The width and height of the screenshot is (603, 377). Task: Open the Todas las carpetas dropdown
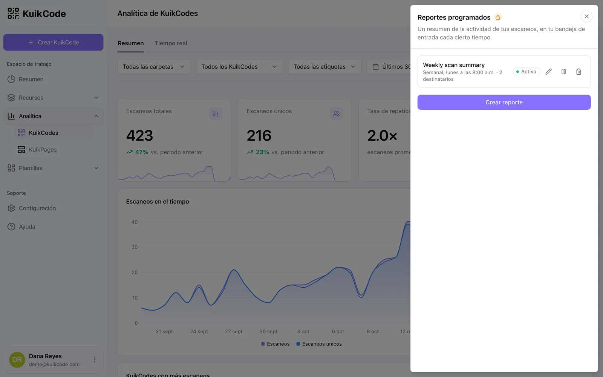click(154, 67)
